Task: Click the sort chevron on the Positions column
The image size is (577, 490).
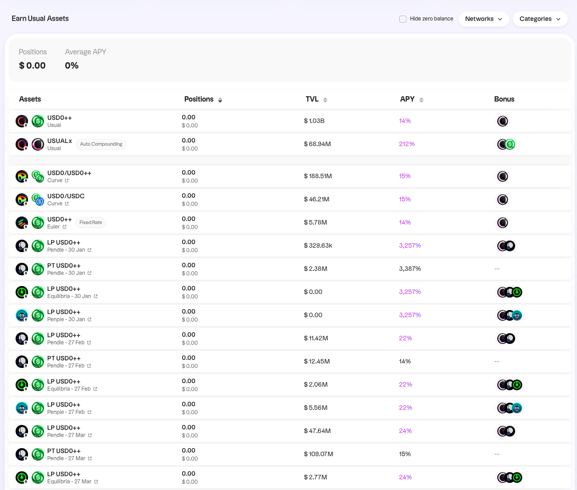Action: [x=220, y=100]
